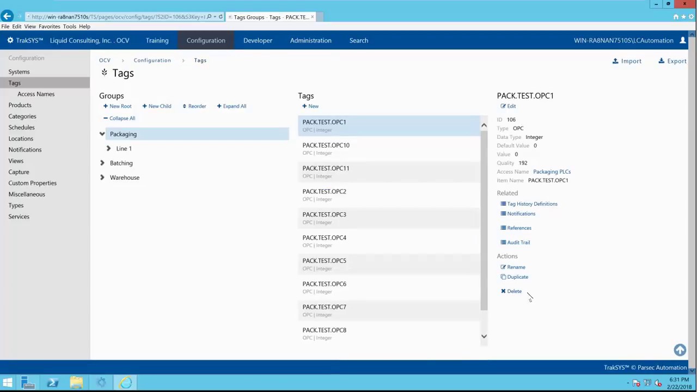This screenshot has height=392, width=697.
Task: Click the Audit Trail list icon
Action: tap(503, 242)
